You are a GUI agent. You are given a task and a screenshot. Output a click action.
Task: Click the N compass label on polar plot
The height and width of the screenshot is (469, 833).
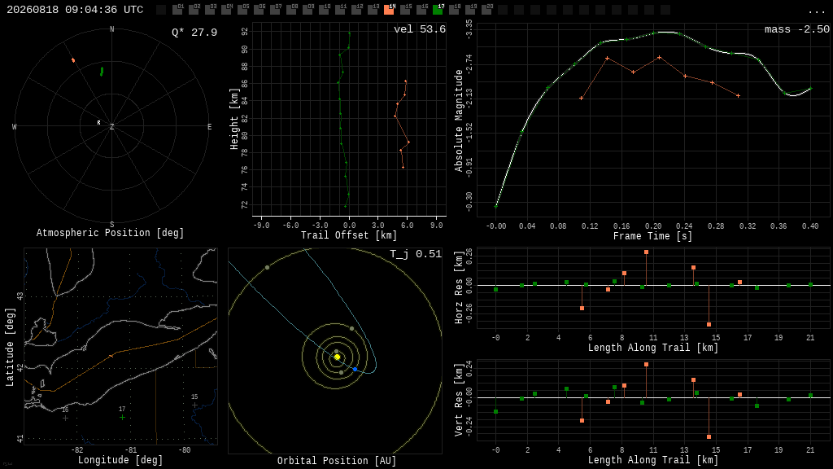[x=111, y=29]
